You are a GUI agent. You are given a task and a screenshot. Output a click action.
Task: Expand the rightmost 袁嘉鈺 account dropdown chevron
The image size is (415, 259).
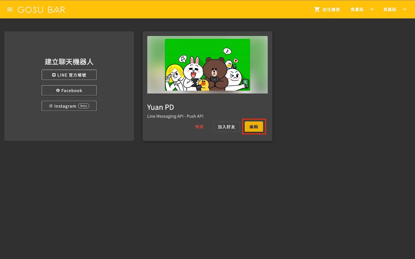click(x=405, y=9)
